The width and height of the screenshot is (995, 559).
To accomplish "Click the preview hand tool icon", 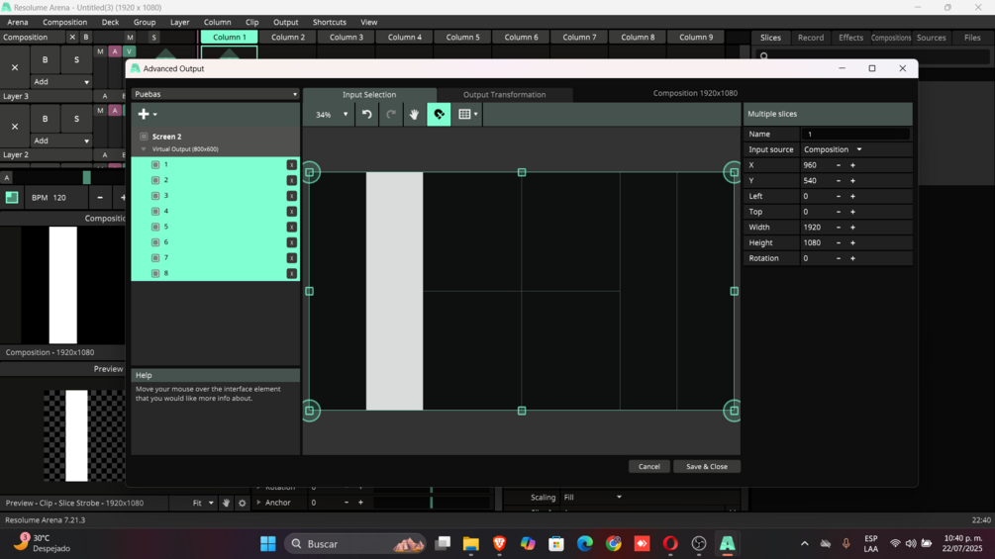I will (226, 503).
